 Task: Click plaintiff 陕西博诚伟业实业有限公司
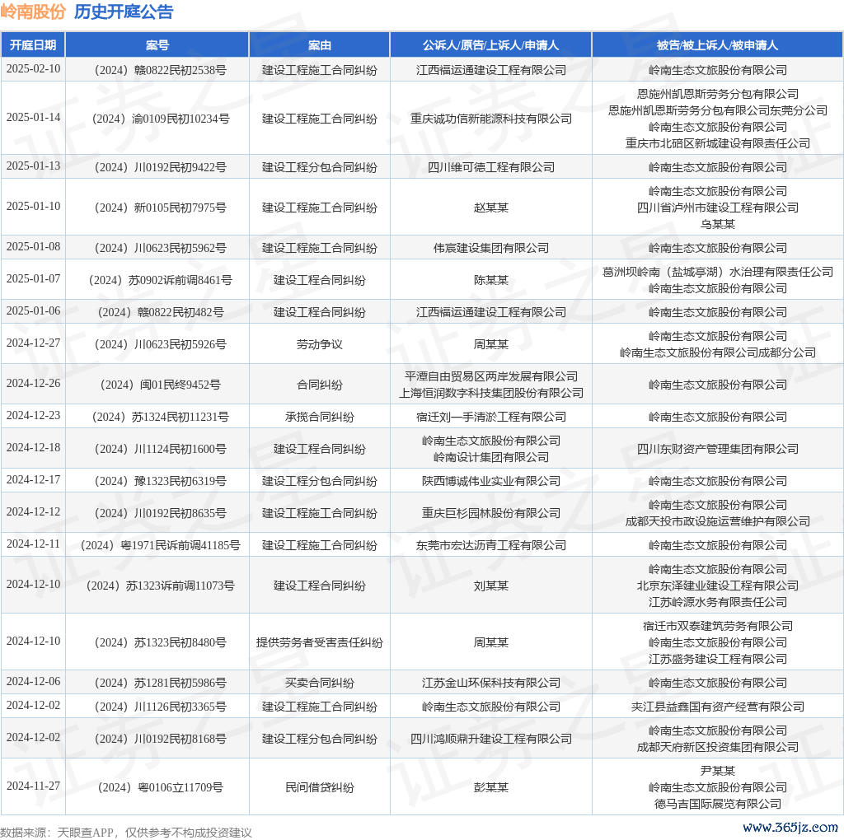coord(491,481)
